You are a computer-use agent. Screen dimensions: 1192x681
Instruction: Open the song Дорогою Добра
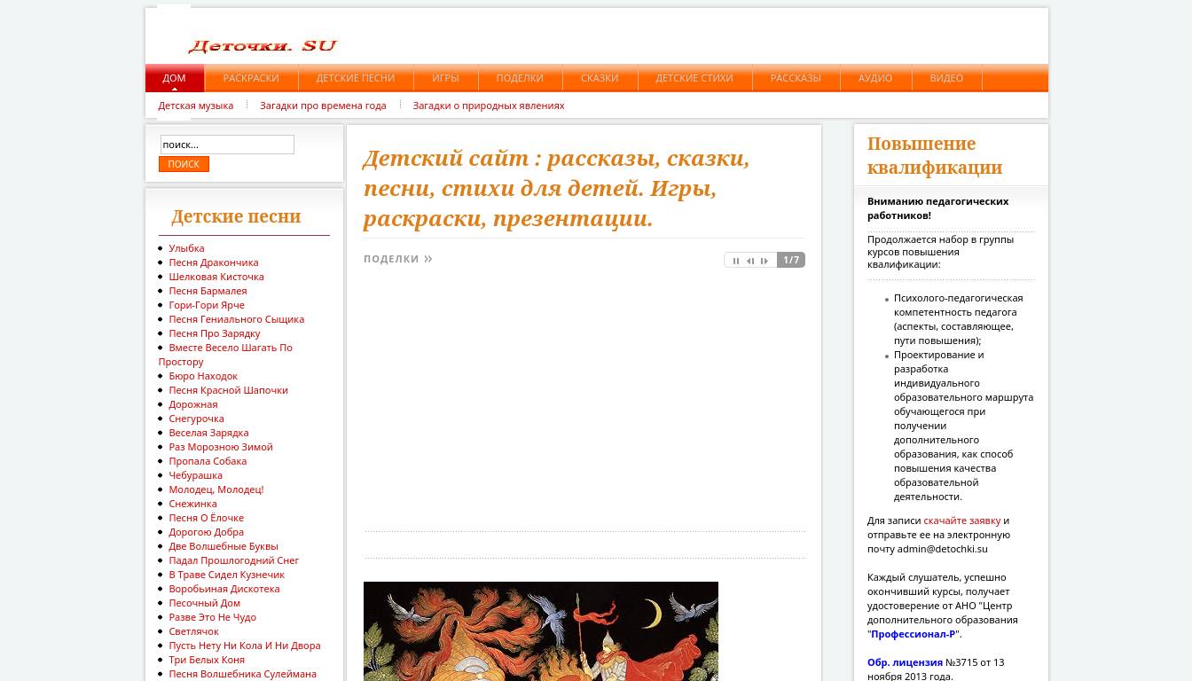(206, 532)
